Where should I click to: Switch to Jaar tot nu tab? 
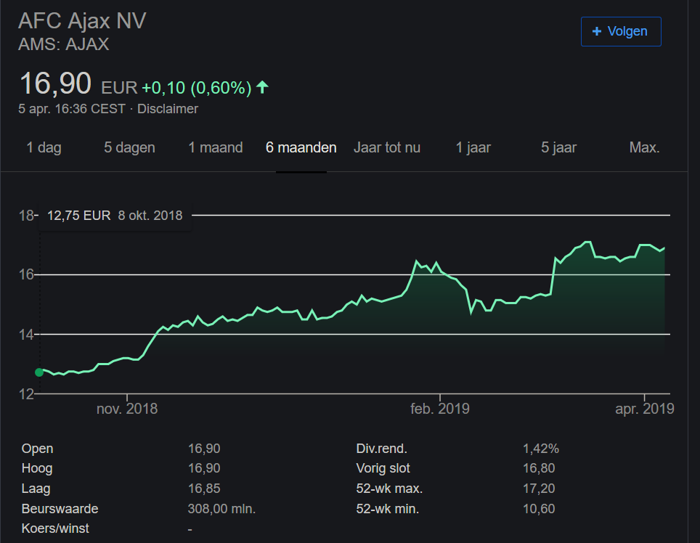click(x=387, y=147)
